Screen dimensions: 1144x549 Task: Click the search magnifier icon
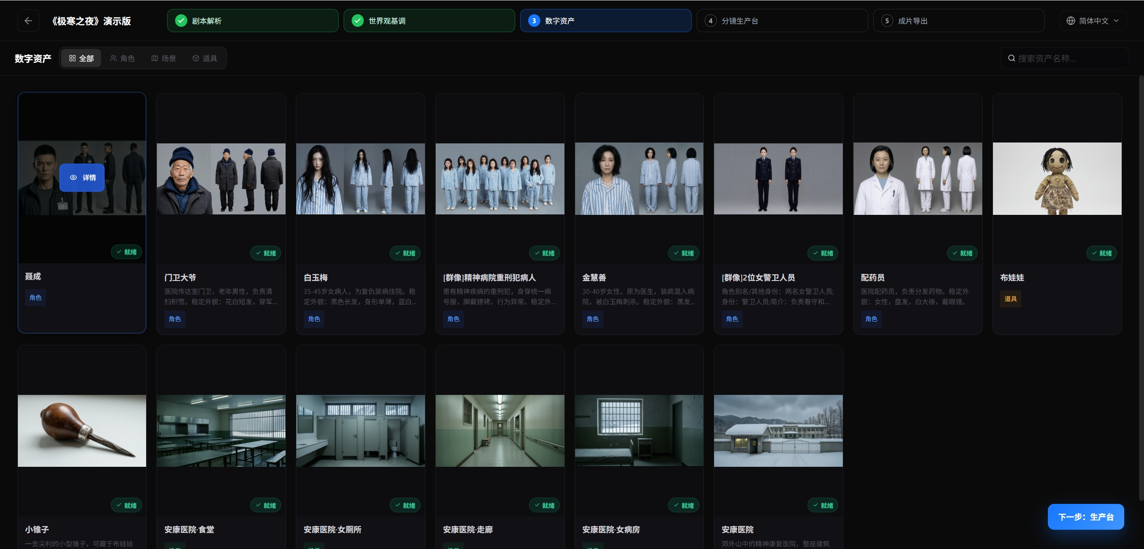[x=1012, y=58]
